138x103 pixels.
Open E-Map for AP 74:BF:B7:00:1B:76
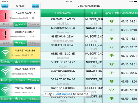point(20,99)
